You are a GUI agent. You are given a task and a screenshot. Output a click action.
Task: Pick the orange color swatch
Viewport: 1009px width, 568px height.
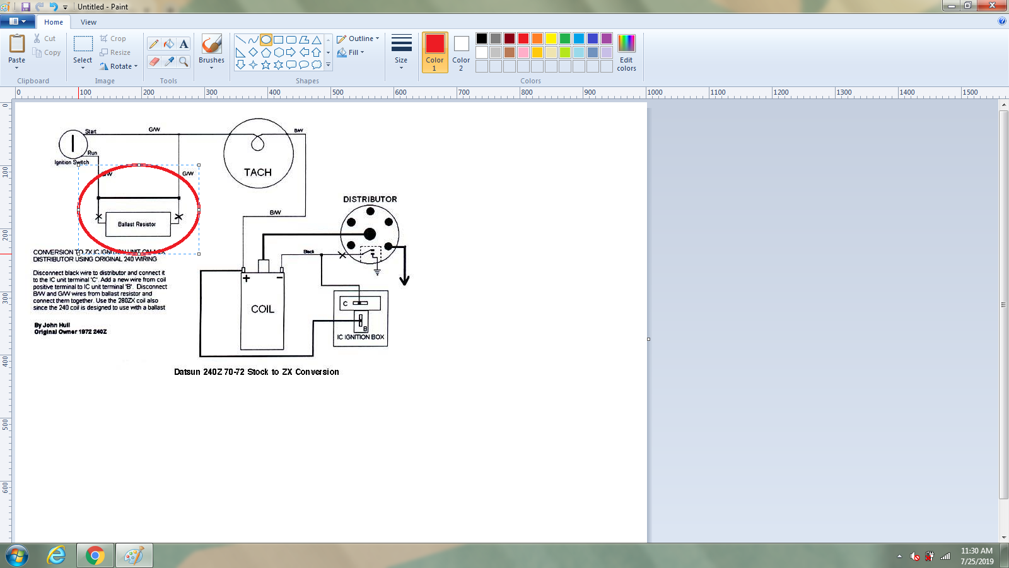click(537, 38)
